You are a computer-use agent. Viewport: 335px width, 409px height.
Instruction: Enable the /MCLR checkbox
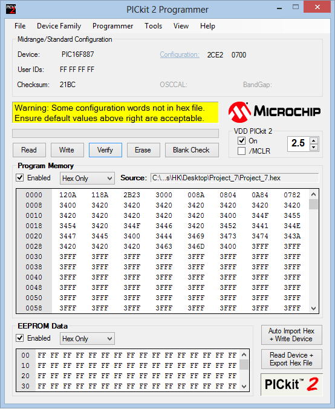(x=241, y=151)
